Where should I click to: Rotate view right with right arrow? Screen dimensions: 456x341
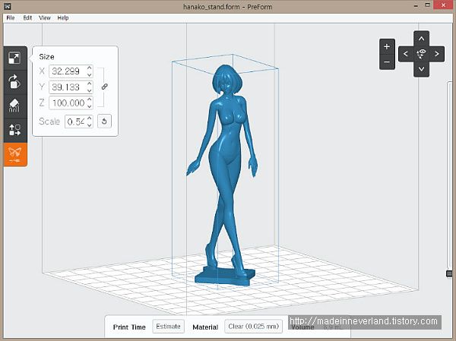coord(436,54)
